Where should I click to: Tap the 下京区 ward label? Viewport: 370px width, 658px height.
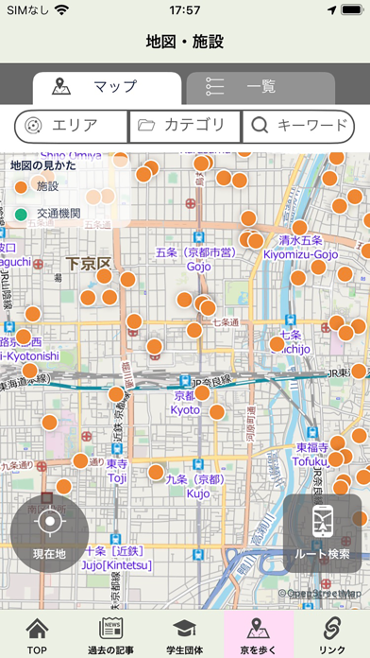coord(89,264)
